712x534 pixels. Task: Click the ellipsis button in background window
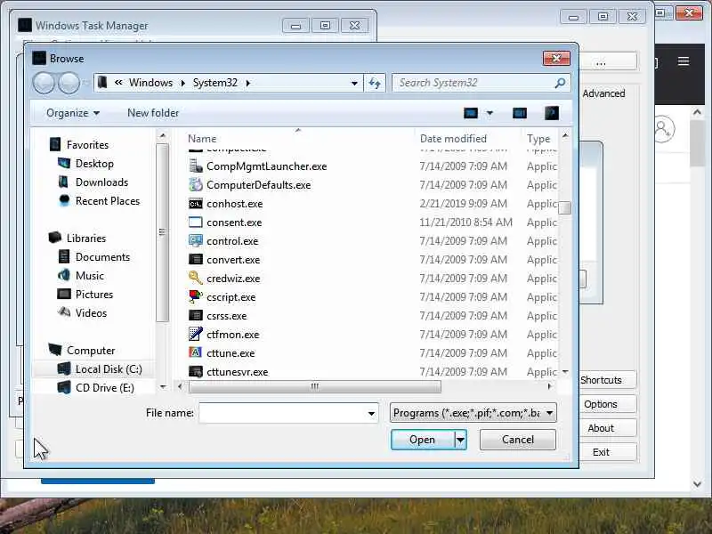coord(607,61)
